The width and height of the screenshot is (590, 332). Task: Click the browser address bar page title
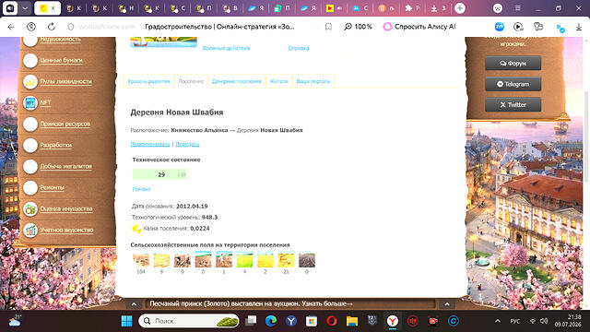pyautogui.click(x=219, y=27)
